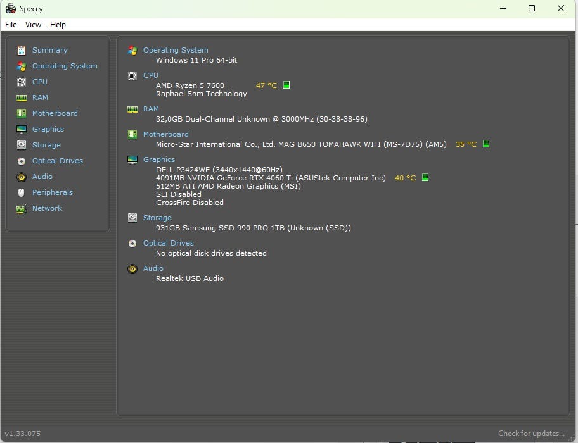Image resolution: width=578 pixels, height=443 pixels.
Task: Click the Speccy app icon in title bar
Action: [11, 8]
